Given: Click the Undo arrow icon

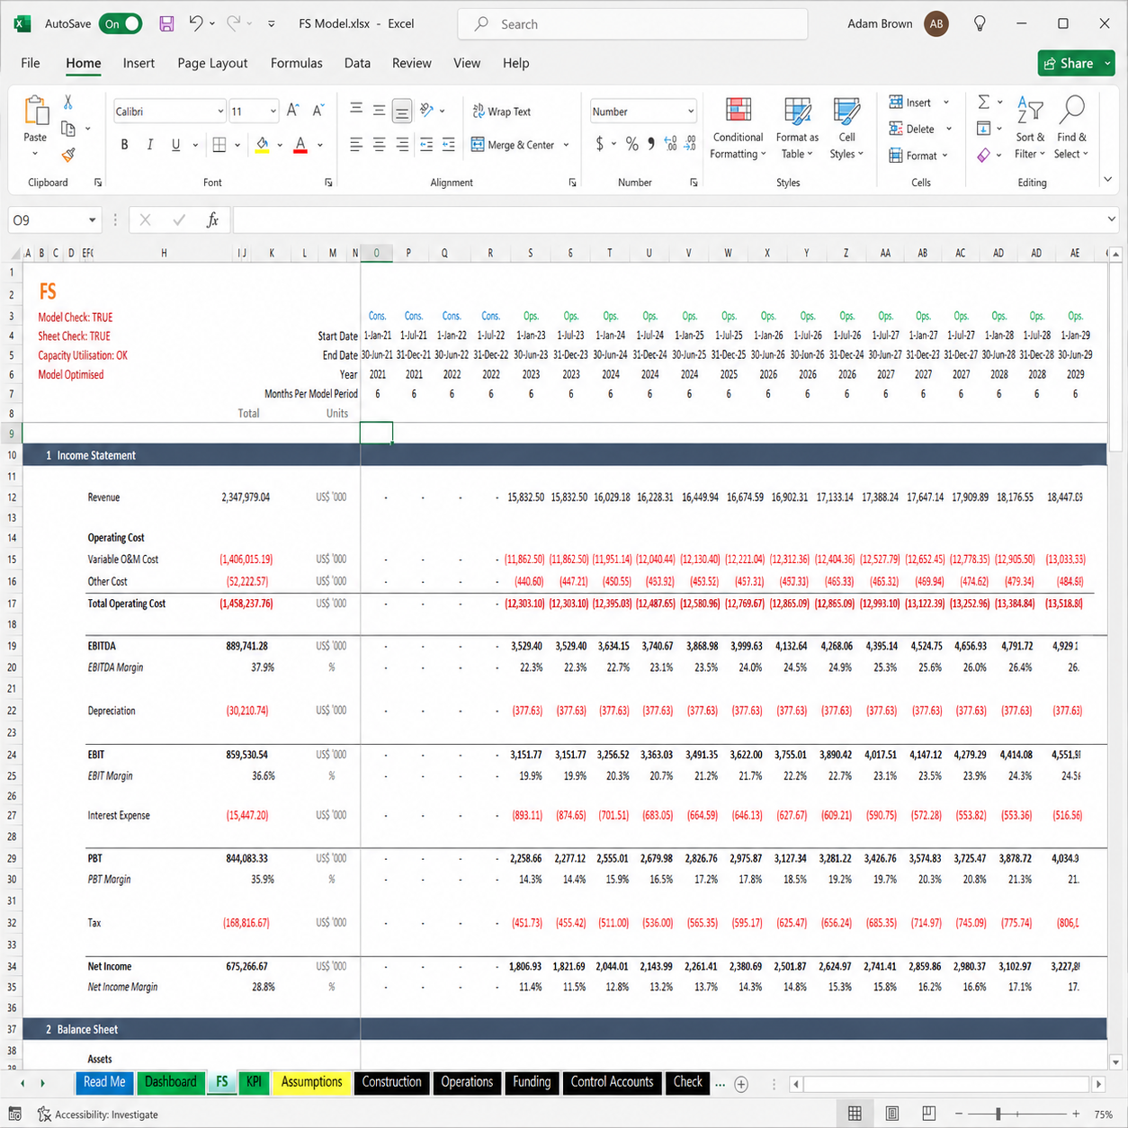Looking at the screenshot, I should (196, 24).
